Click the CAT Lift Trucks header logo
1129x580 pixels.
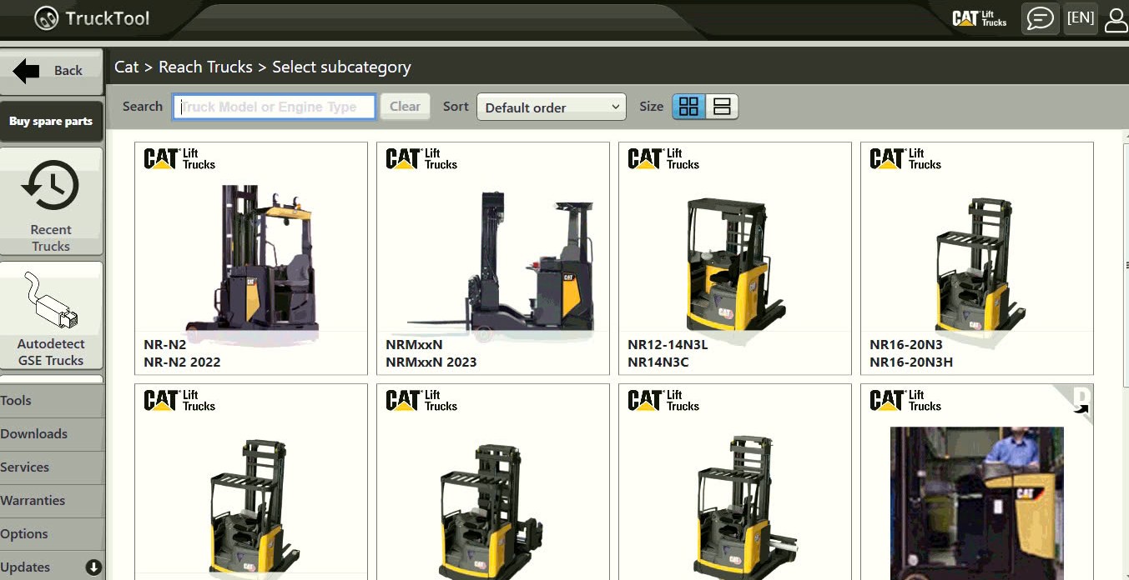tap(980, 18)
